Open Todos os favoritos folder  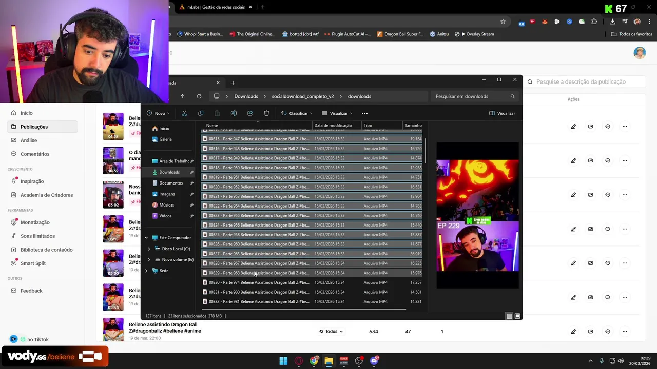pos(631,34)
